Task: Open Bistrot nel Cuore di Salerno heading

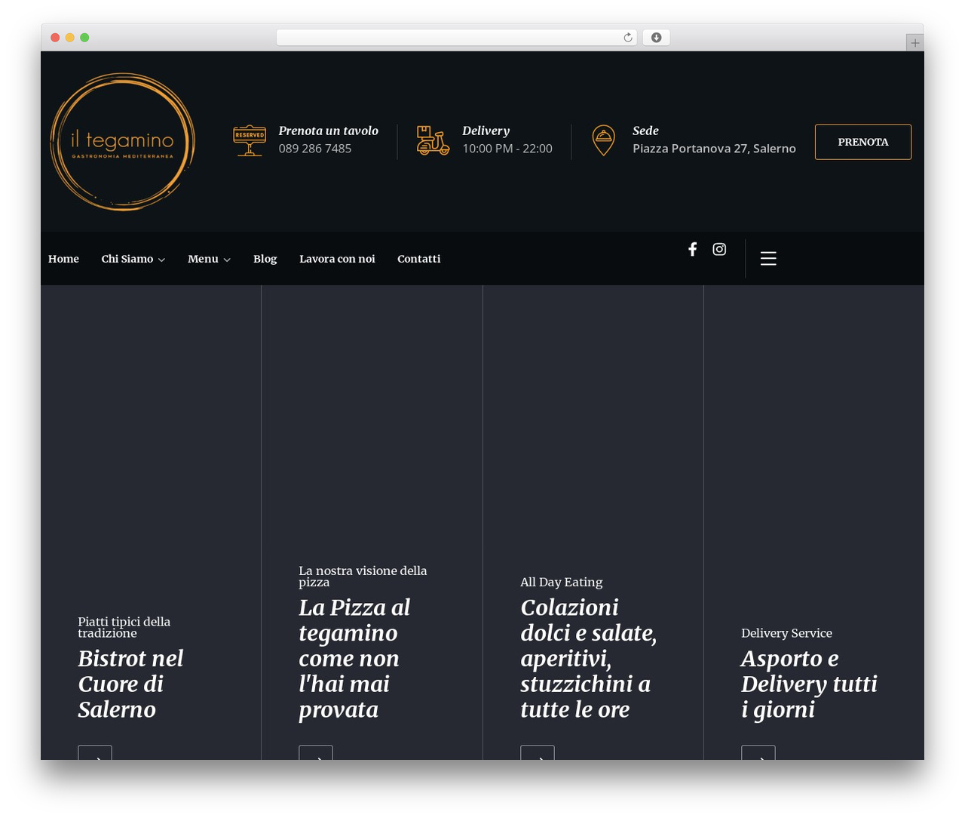Action: point(130,684)
